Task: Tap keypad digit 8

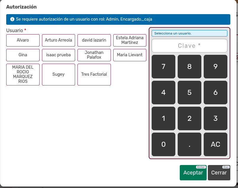Action: pyautogui.click(x=190, y=67)
